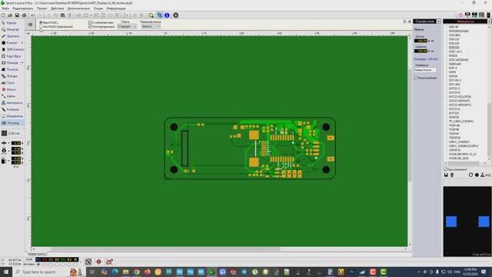Select the Контроль test tool
This screenshot has width=492, height=277.
(12, 109)
